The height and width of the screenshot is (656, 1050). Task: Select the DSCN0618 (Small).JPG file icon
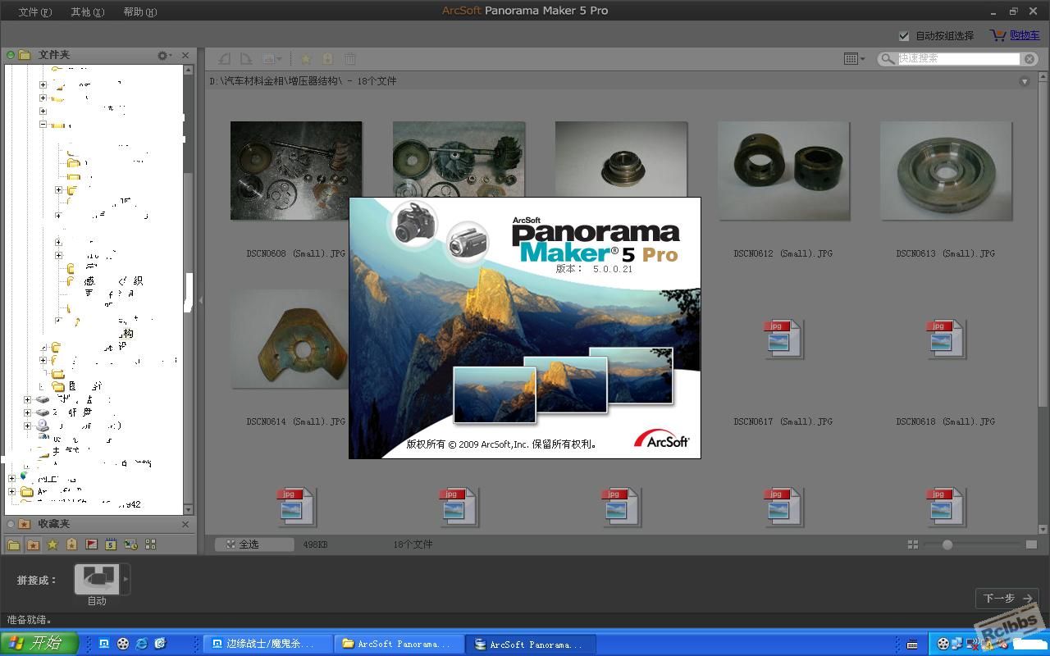tap(946, 339)
